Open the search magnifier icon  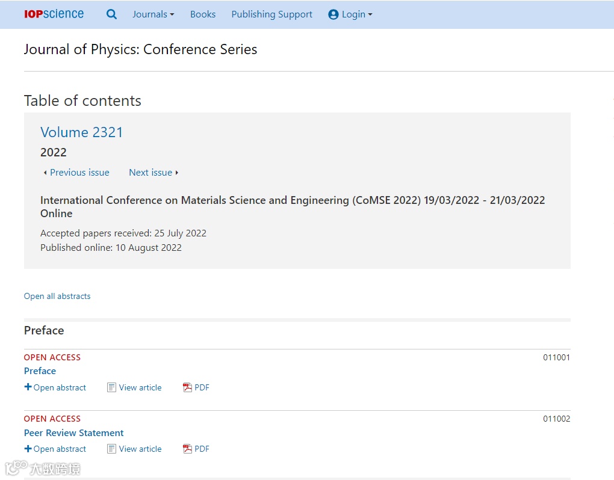pos(111,14)
